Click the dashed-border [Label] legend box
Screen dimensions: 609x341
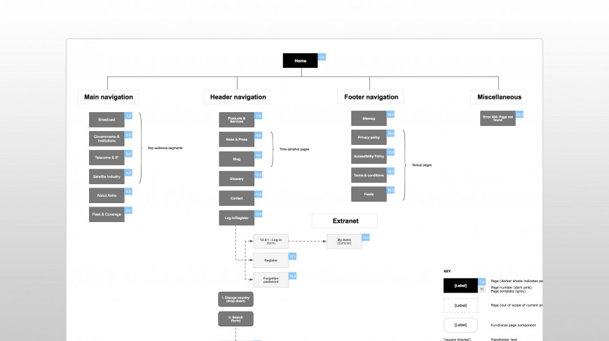tap(460, 305)
